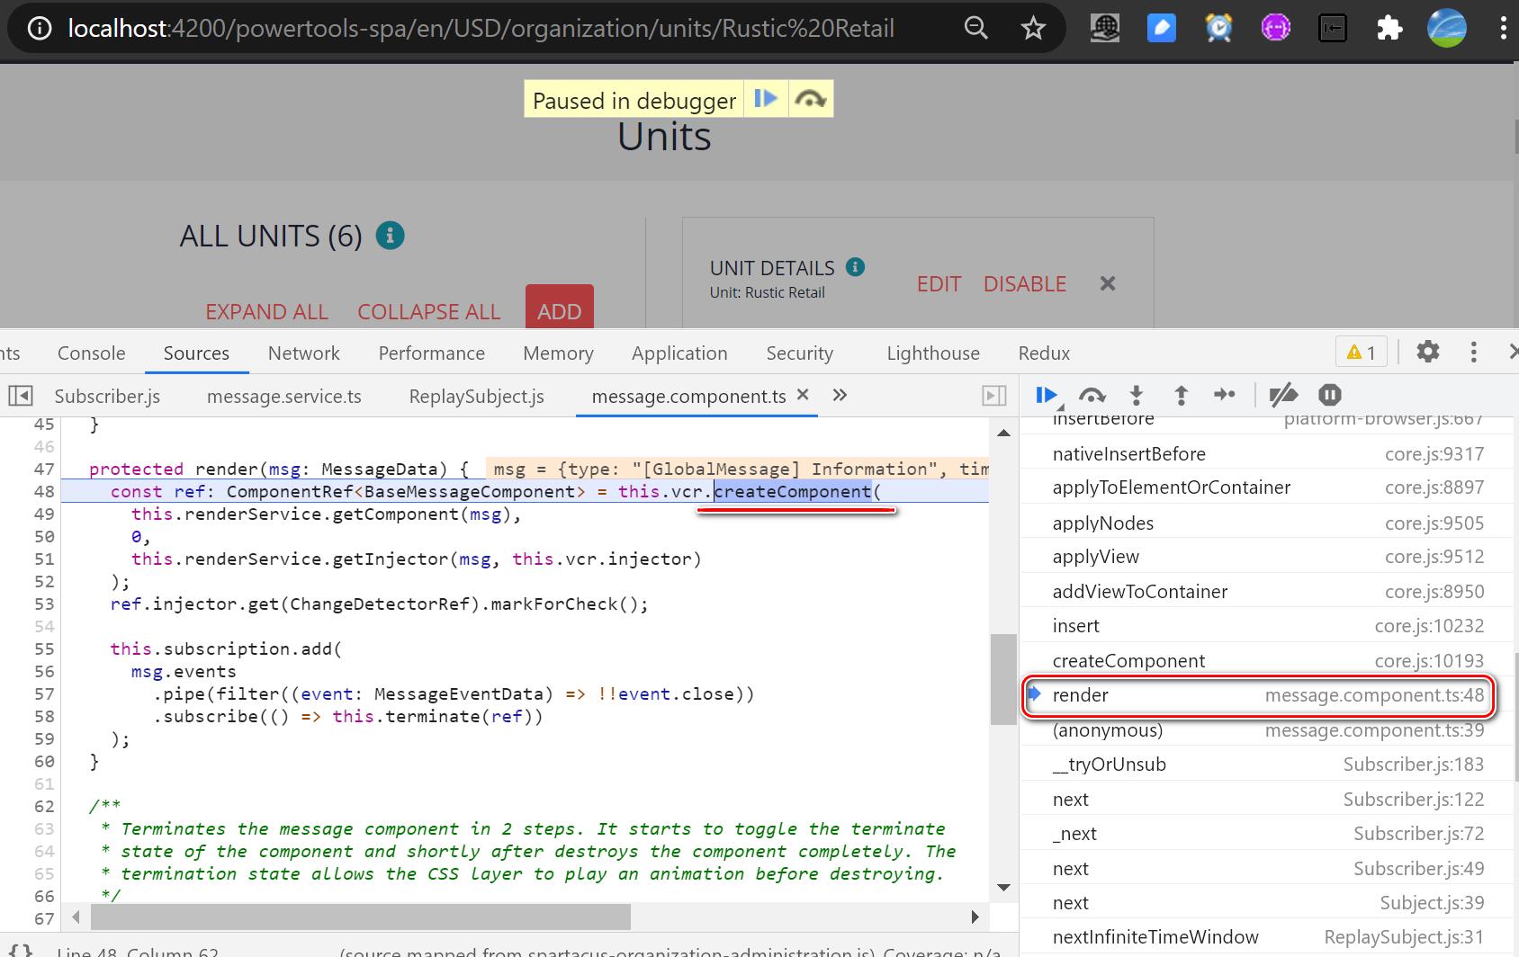Open the zoom magnifier icon in address bar
Viewport: 1519px width, 957px height.
click(x=976, y=29)
